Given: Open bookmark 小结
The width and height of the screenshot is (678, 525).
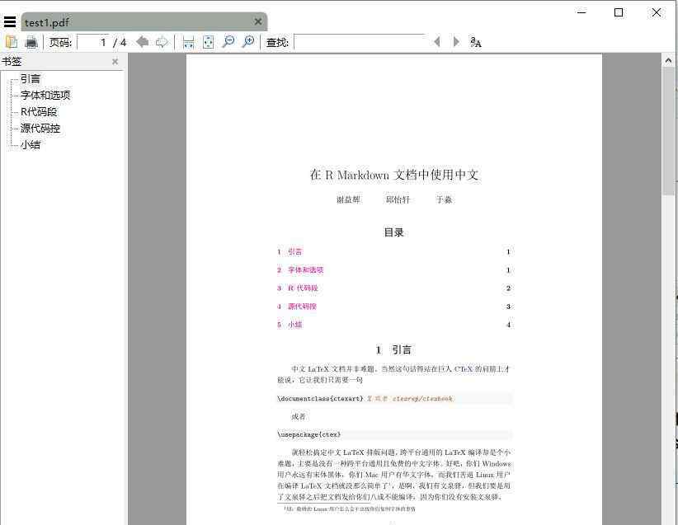Looking at the screenshot, I should (31, 144).
